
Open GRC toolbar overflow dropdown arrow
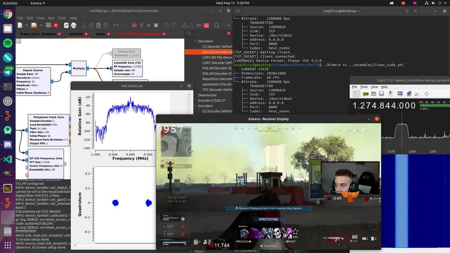tap(228, 25)
